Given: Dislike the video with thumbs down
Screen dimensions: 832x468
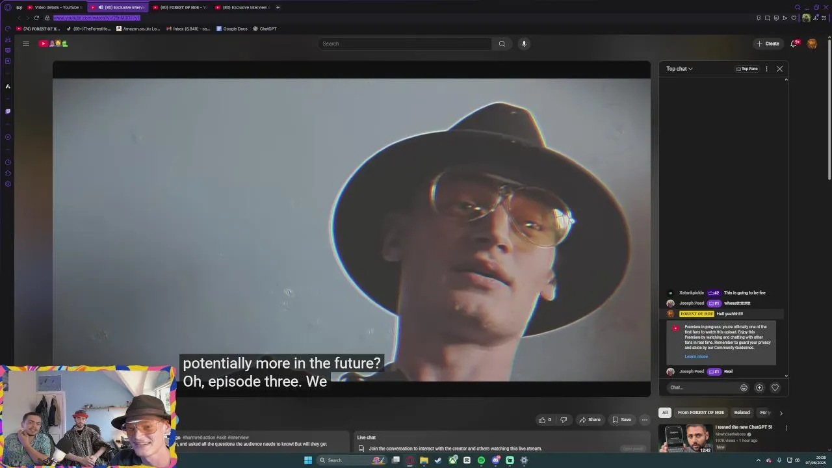Looking at the screenshot, I should 564,420.
